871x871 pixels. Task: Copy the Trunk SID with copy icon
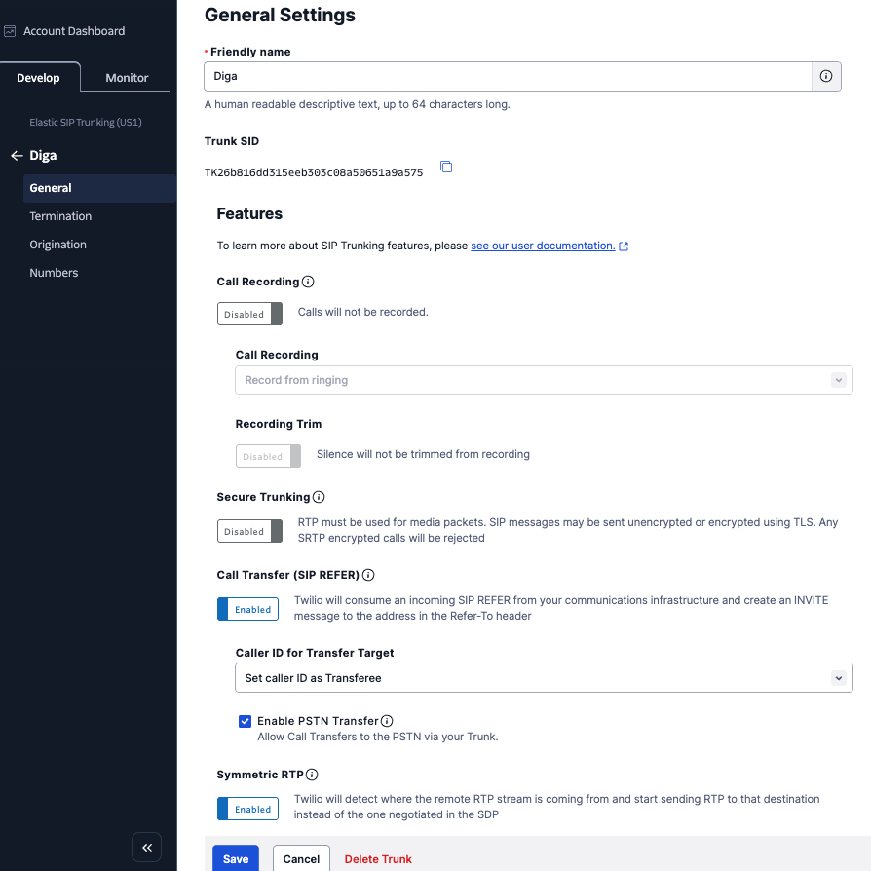[446, 167]
